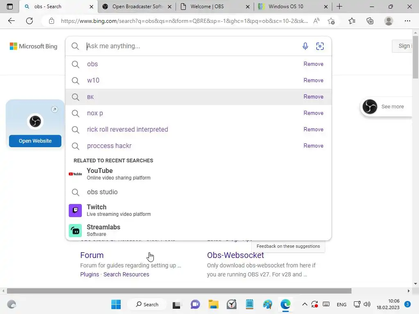The width and height of the screenshot is (419, 314).
Task: Open volume control in system tray
Action: point(367,304)
